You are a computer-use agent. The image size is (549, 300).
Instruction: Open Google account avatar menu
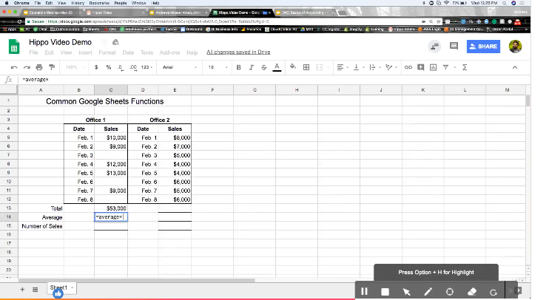tap(515, 46)
